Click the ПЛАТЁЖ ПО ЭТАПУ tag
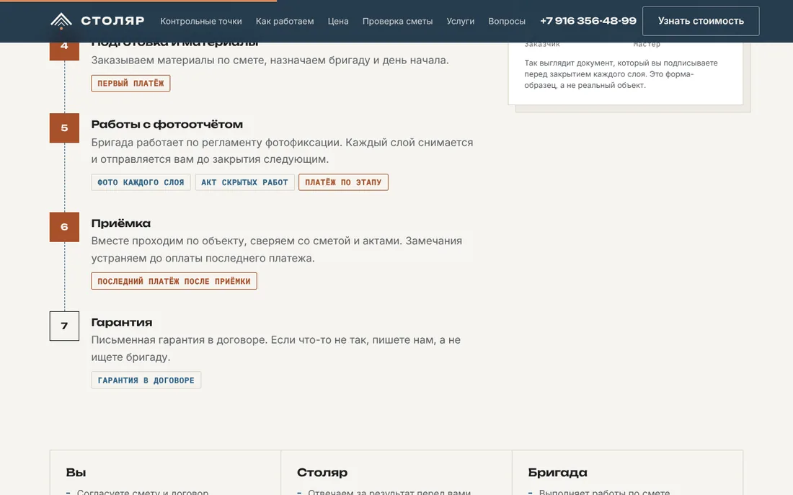 coord(343,182)
